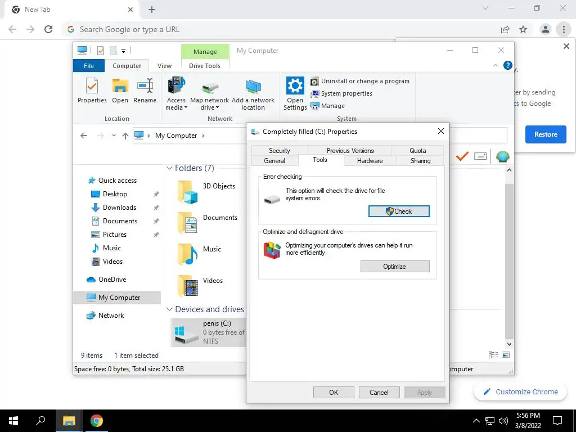Open the Chrome profile avatar
The image size is (576, 432).
coord(546,29)
